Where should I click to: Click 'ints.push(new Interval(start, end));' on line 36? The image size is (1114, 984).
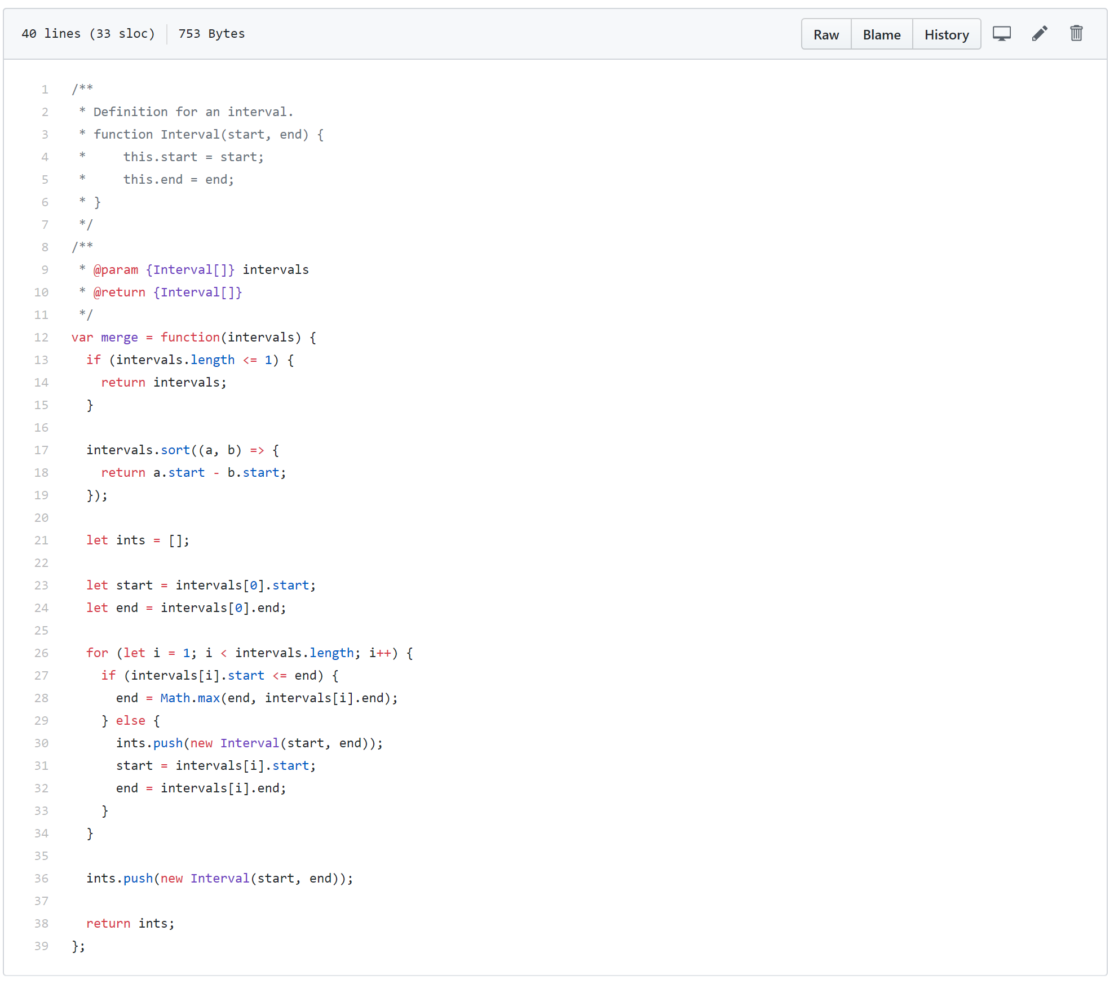pyautogui.click(x=219, y=878)
